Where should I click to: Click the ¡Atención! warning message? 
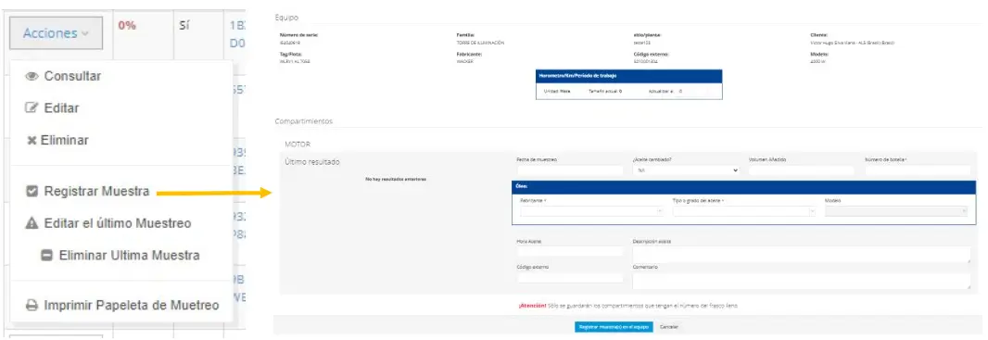627,306
